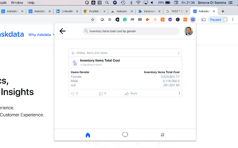Click the Askdata logo on the page

click(x=12, y=34)
